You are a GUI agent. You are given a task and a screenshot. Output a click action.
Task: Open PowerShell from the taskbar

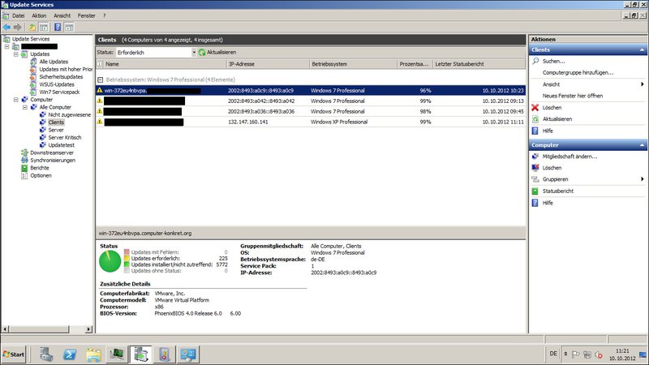click(70, 354)
